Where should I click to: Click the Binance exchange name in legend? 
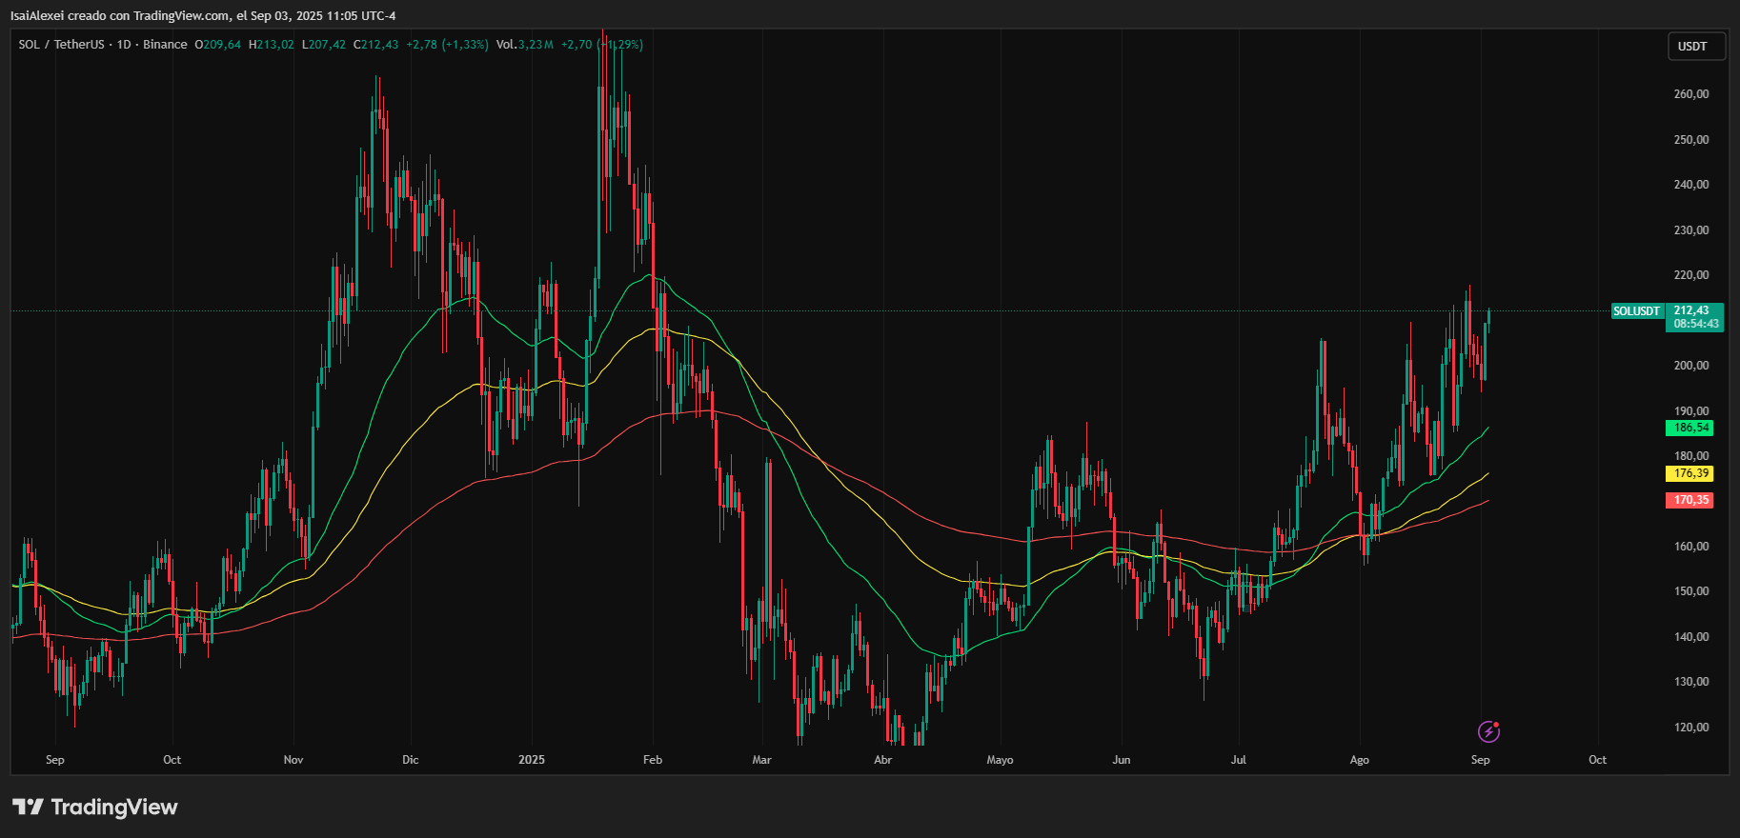click(165, 45)
